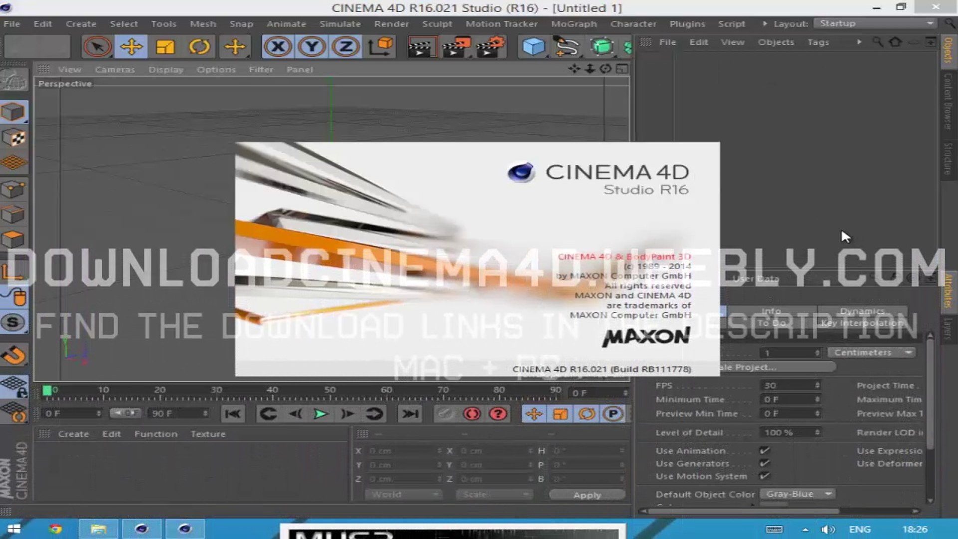Open File Explorer from the taskbar
Screen dimensions: 958x539
pyautogui.click(x=98, y=529)
